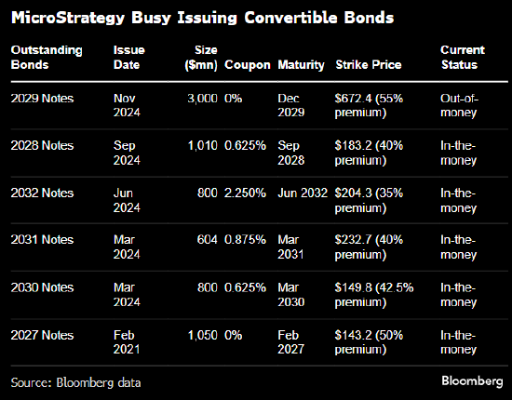Select the 3,000 size value
The width and height of the screenshot is (512, 400).
(202, 99)
